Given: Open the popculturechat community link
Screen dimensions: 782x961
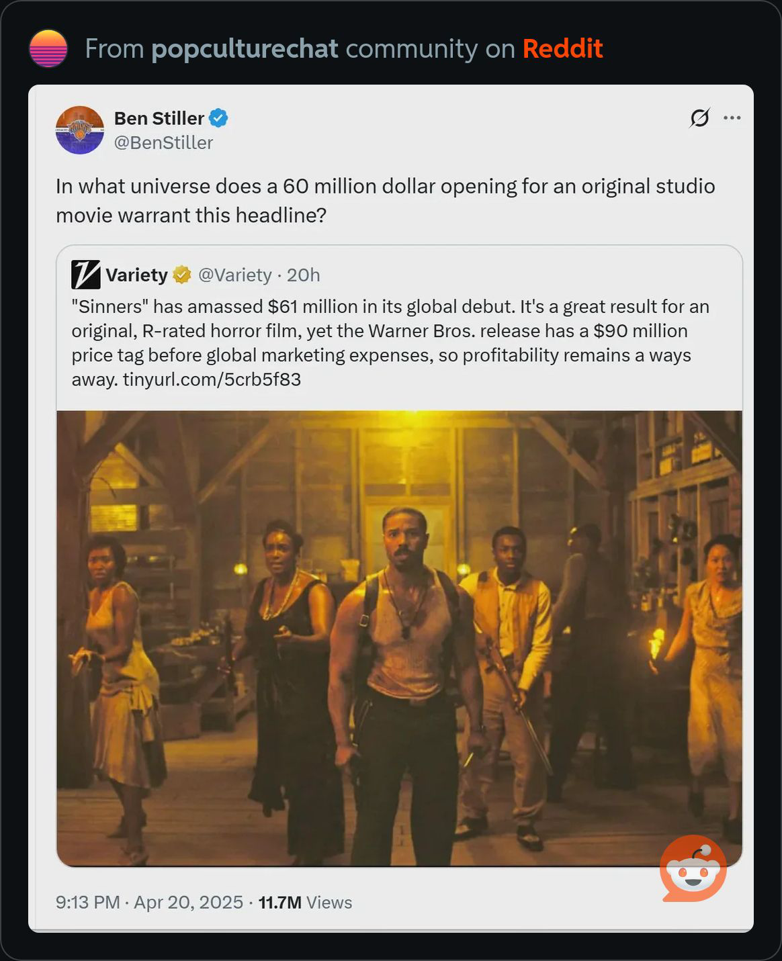Looking at the screenshot, I should pyautogui.click(x=245, y=48).
